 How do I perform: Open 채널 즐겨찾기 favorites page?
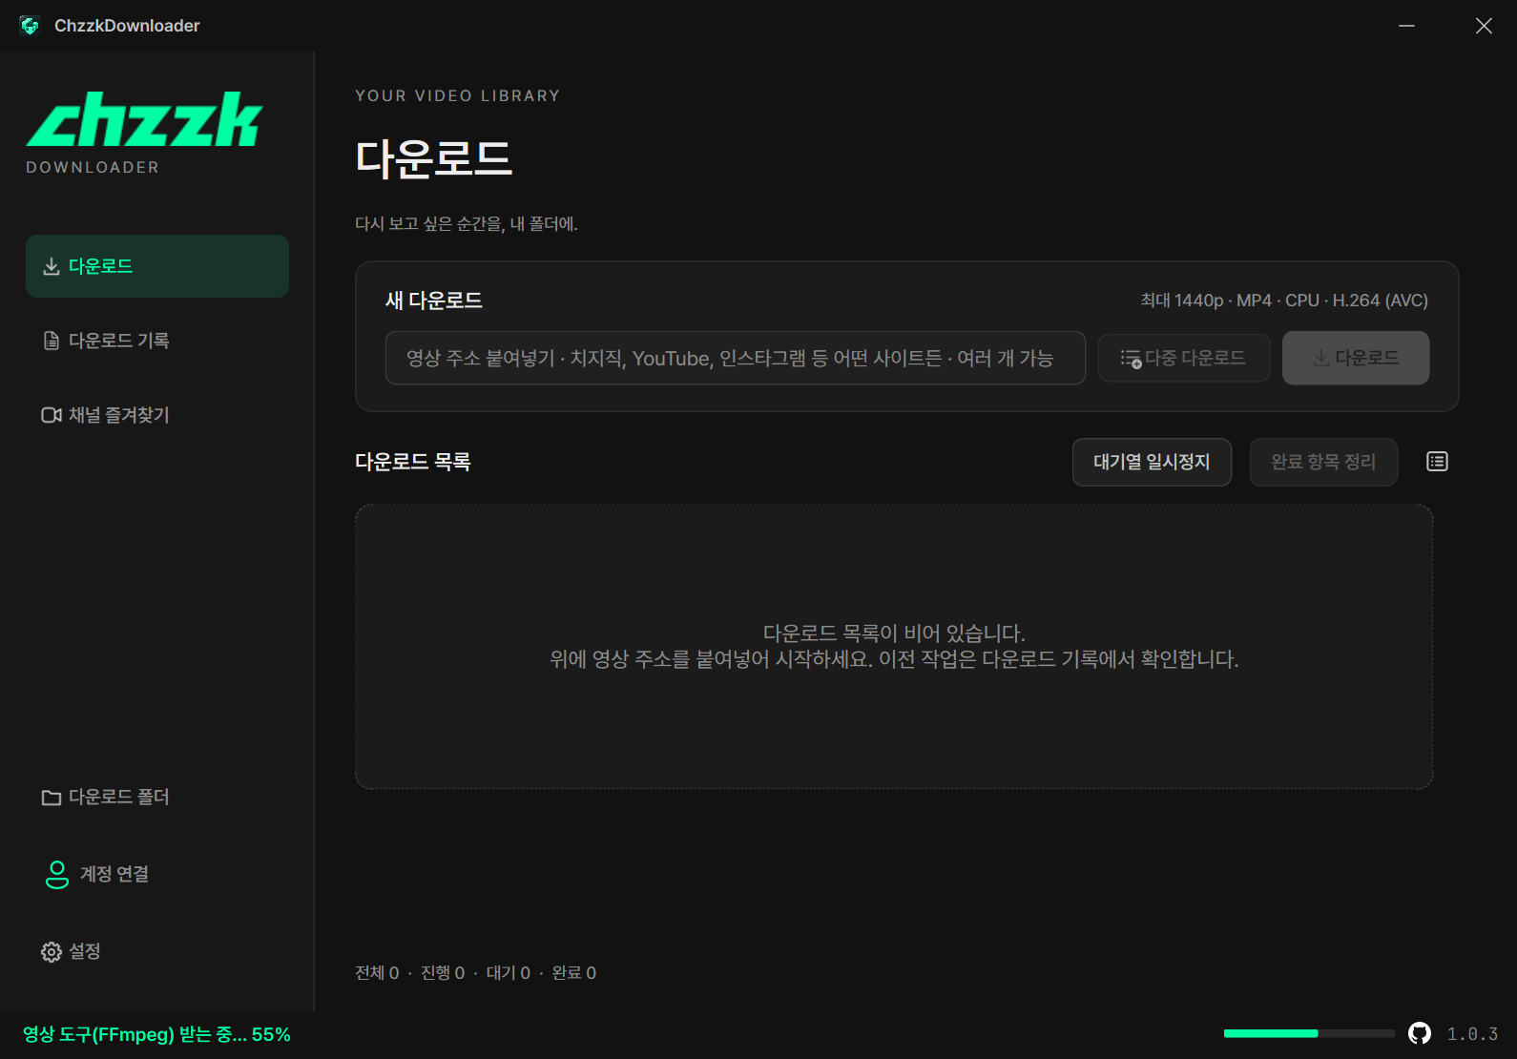click(x=157, y=415)
